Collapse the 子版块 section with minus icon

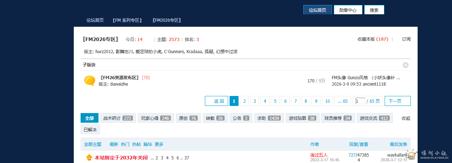point(405,65)
